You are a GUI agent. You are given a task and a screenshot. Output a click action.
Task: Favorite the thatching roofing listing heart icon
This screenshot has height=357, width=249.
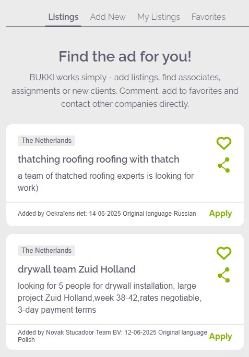[x=224, y=143]
